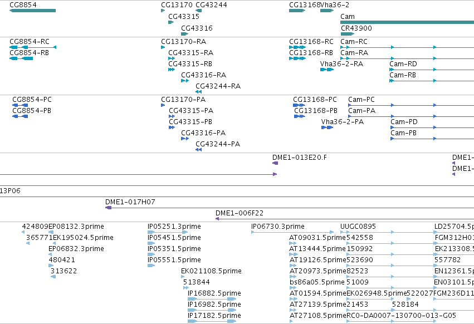Select transcript Cam-RD
Screen dimensions: 474x324
(403, 64)
